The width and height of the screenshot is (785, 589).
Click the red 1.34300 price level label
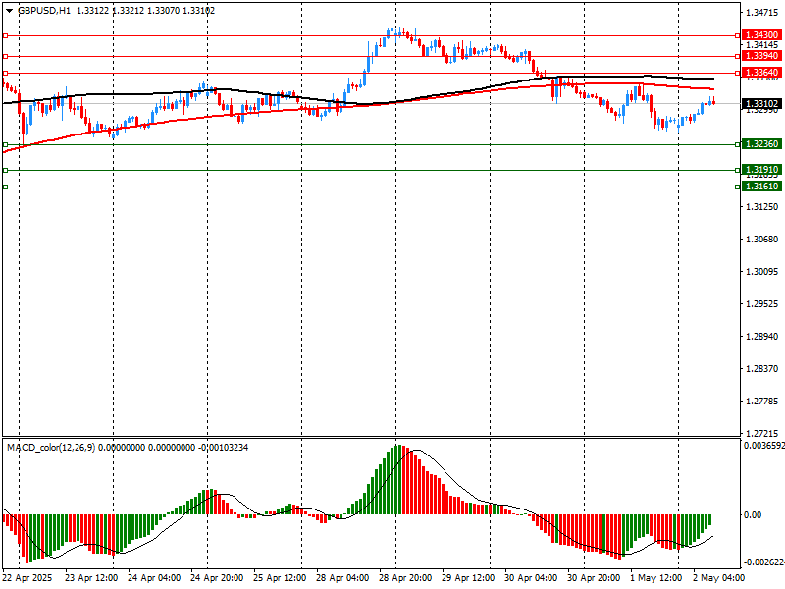click(x=761, y=34)
